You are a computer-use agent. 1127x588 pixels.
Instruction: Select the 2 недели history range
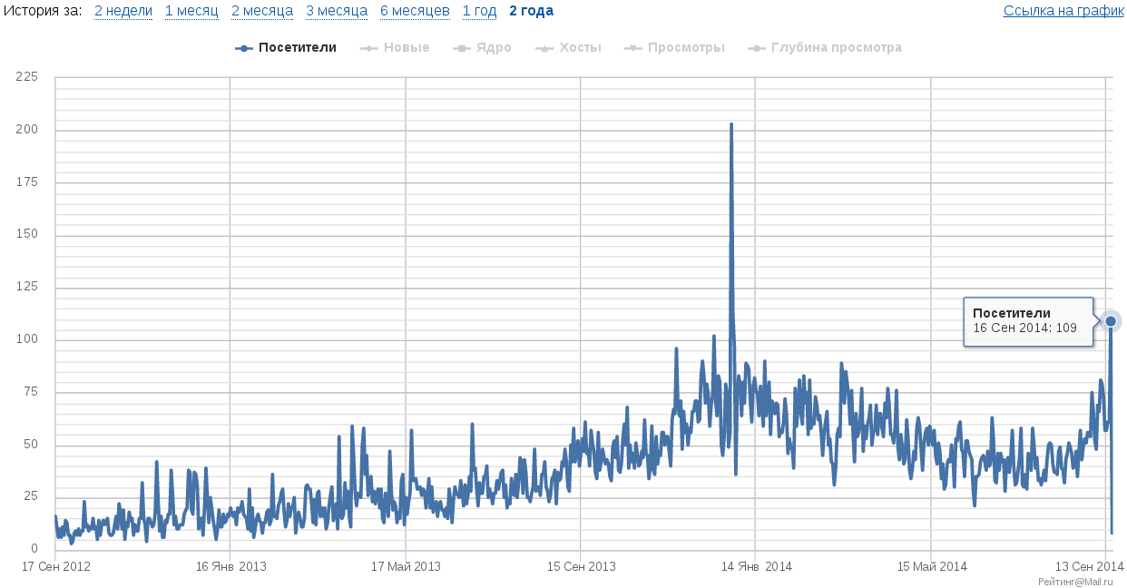123,11
